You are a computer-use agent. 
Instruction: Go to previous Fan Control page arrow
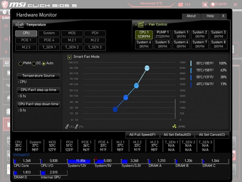pyautogui.click(x=136, y=25)
